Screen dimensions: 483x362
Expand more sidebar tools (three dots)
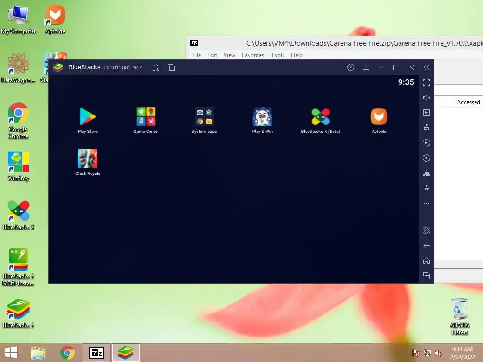[x=426, y=203]
